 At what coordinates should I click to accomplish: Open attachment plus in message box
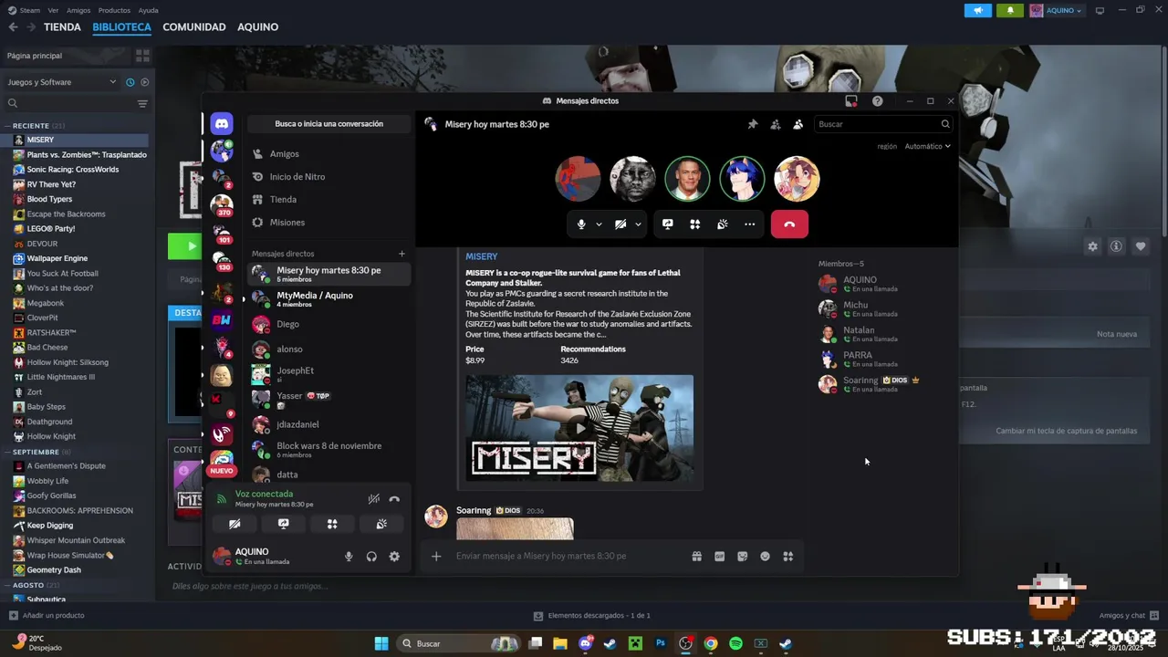coord(436,556)
